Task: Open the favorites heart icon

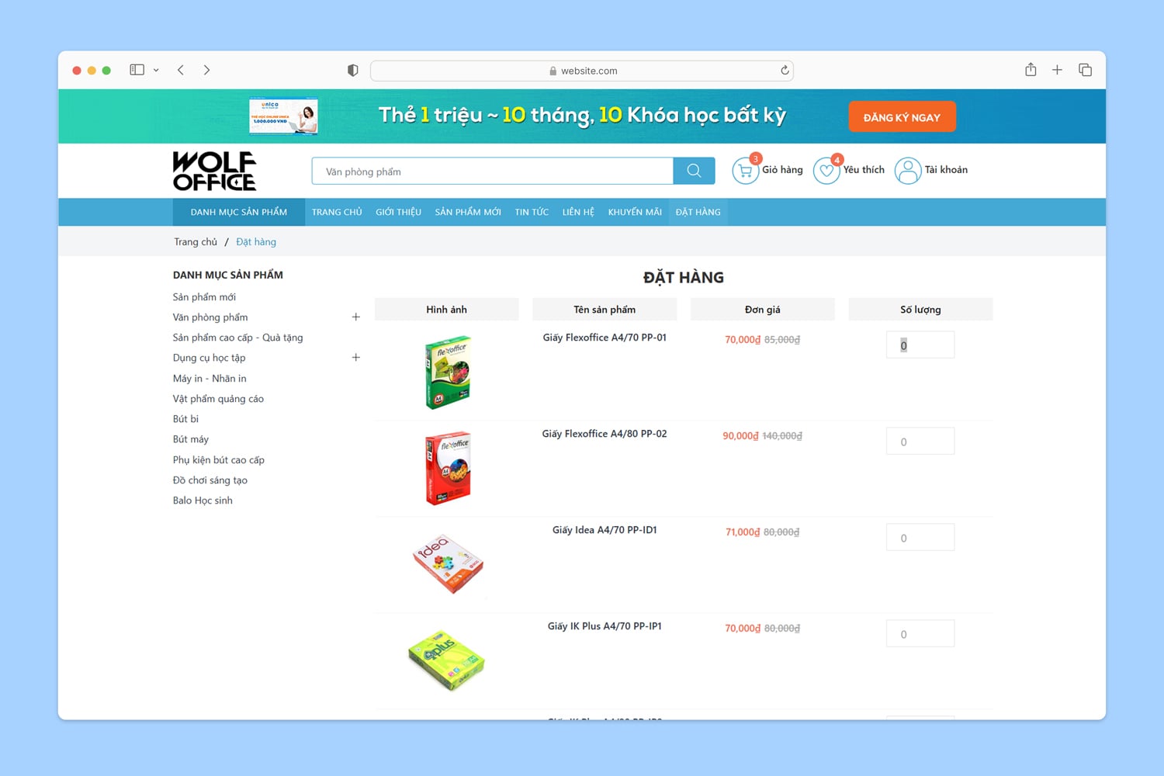Action: [826, 171]
